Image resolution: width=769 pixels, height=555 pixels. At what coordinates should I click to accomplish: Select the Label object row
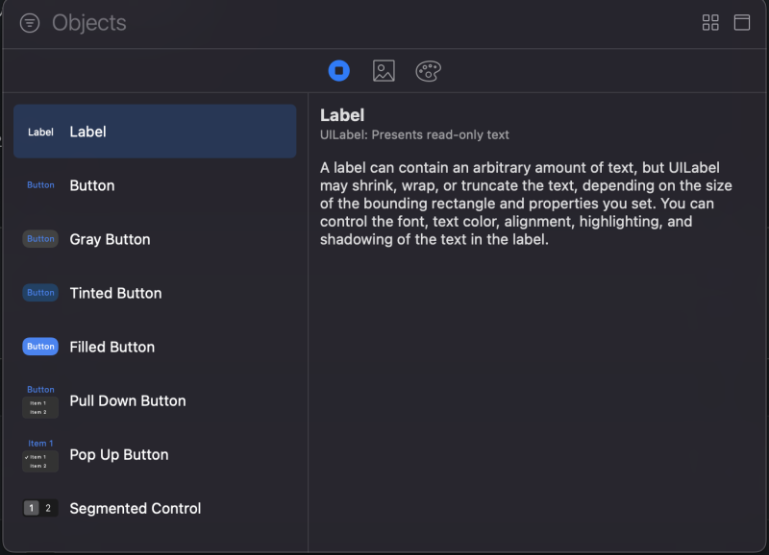[155, 132]
